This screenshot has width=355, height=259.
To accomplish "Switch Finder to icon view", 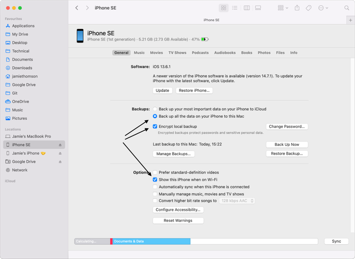I will click(224, 8).
